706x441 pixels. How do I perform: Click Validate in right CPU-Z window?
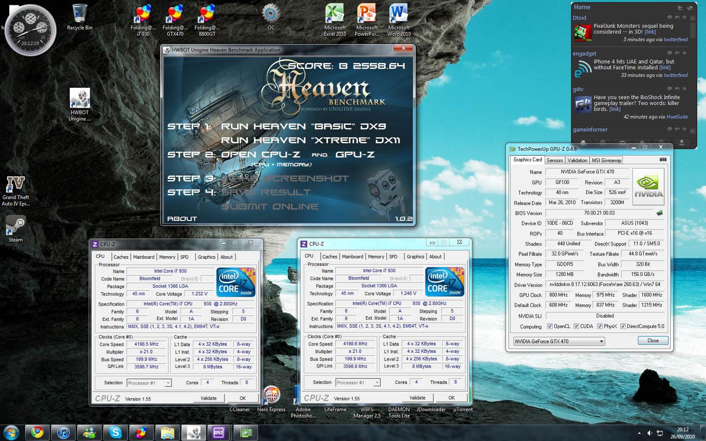[417, 398]
